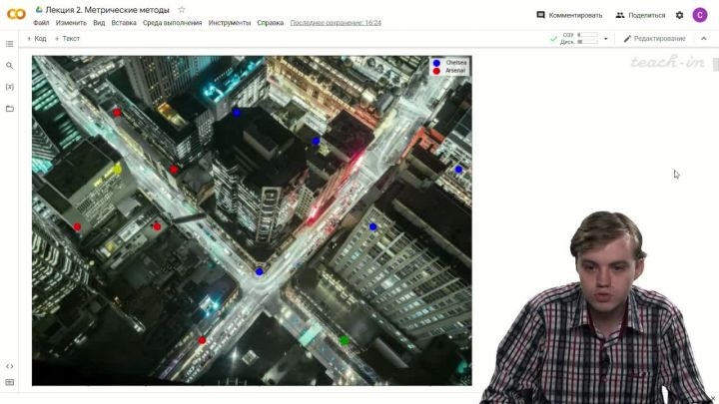
Task: Open the Среда выполнения menu
Action: pyautogui.click(x=173, y=22)
